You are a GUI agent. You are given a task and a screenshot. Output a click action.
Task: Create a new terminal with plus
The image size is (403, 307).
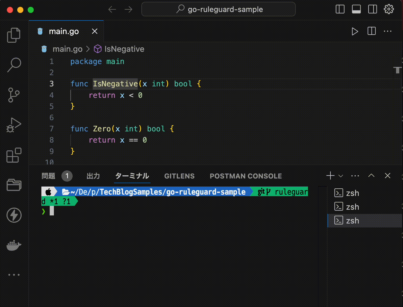coord(330,176)
